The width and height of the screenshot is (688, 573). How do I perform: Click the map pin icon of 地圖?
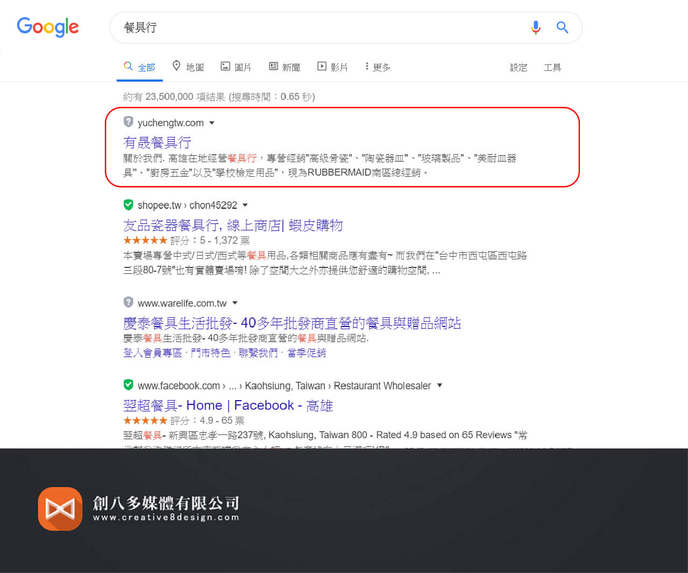[x=176, y=66]
